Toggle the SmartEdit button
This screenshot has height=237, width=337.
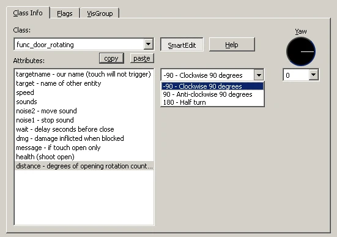click(x=182, y=45)
